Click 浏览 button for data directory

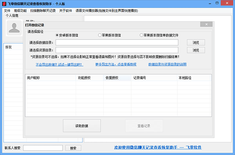pyautogui.click(x=196, y=43)
